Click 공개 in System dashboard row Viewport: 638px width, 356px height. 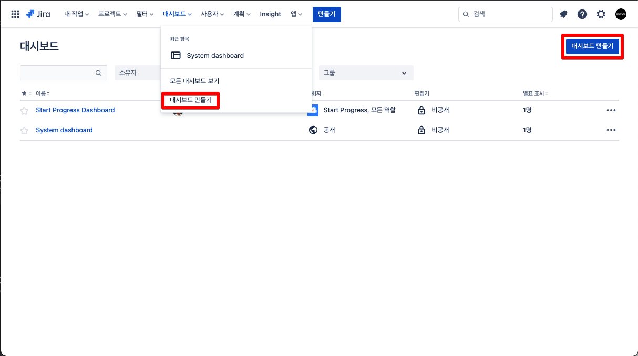[x=329, y=130]
